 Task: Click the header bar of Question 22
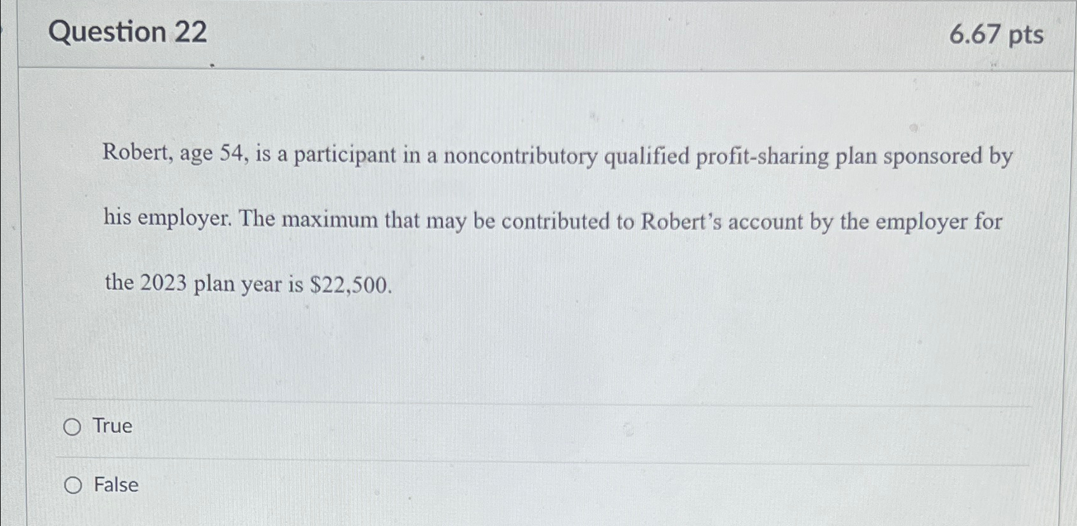539,32
